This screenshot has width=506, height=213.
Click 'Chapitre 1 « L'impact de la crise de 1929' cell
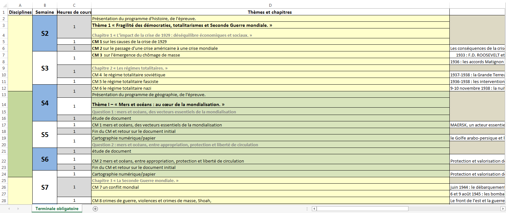pos(270,34)
